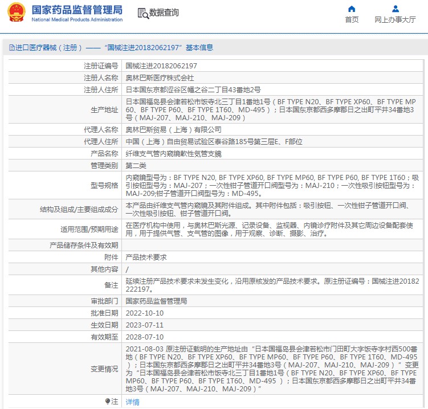
Task: Select the 注册人住所 address value
Action: tap(193, 90)
